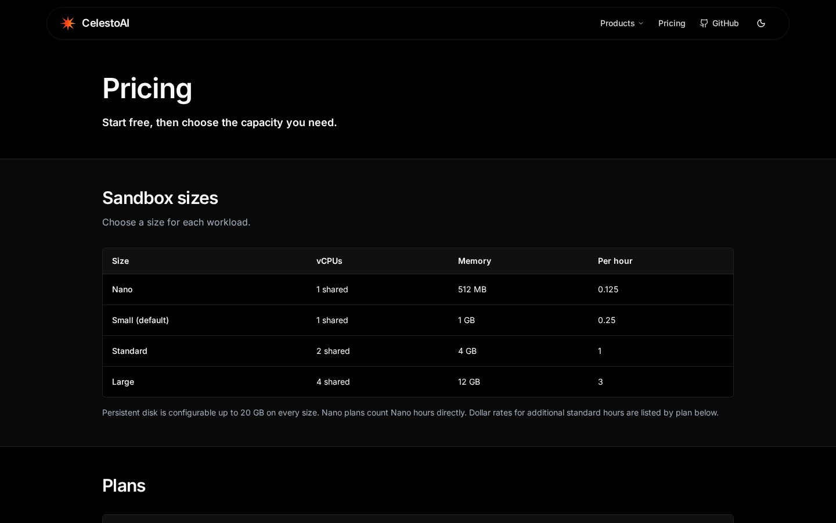Click the 0.125 per hour value
836x523 pixels.
tap(608, 289)
